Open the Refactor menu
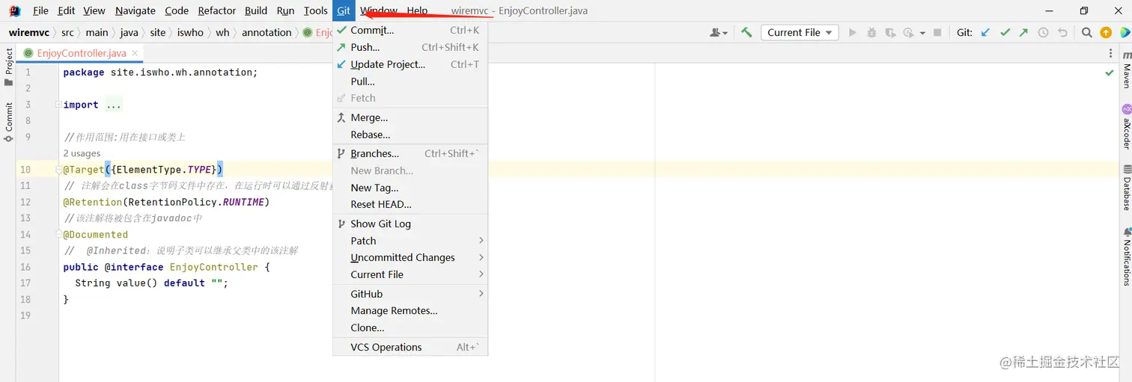Image resolution: width=1132 pixels, height=382 pixels. (x=217, y=10)
